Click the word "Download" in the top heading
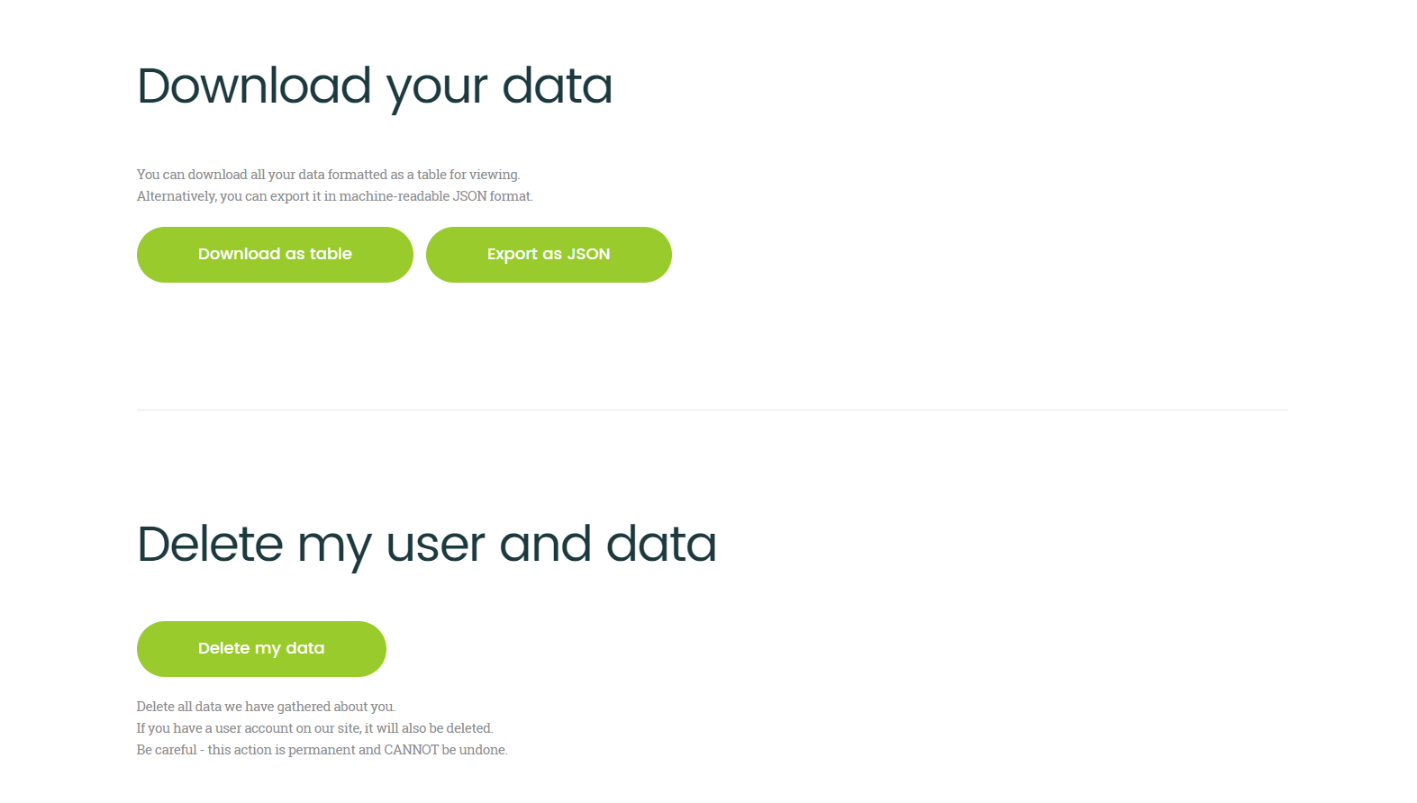Viewport: 1417px width, 803px height. 254,86
